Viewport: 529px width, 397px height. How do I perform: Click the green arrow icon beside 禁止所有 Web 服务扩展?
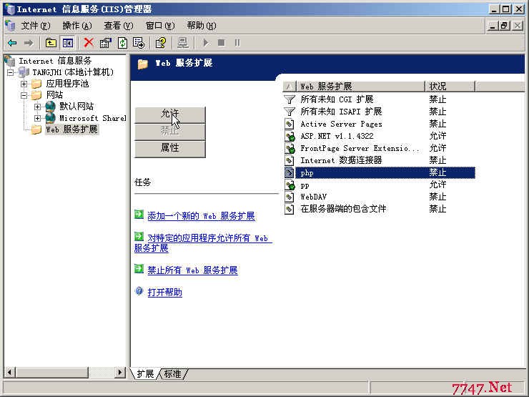pos(139,269)
